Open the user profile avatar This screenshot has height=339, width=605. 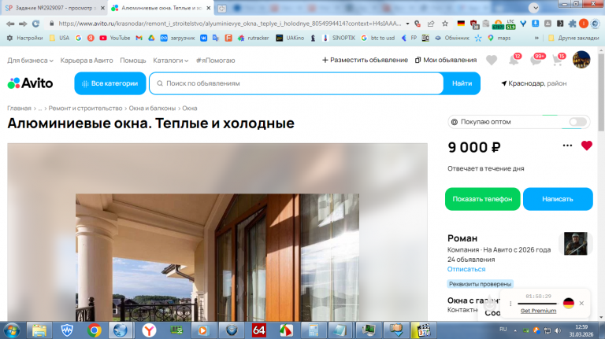click(581, 60)
